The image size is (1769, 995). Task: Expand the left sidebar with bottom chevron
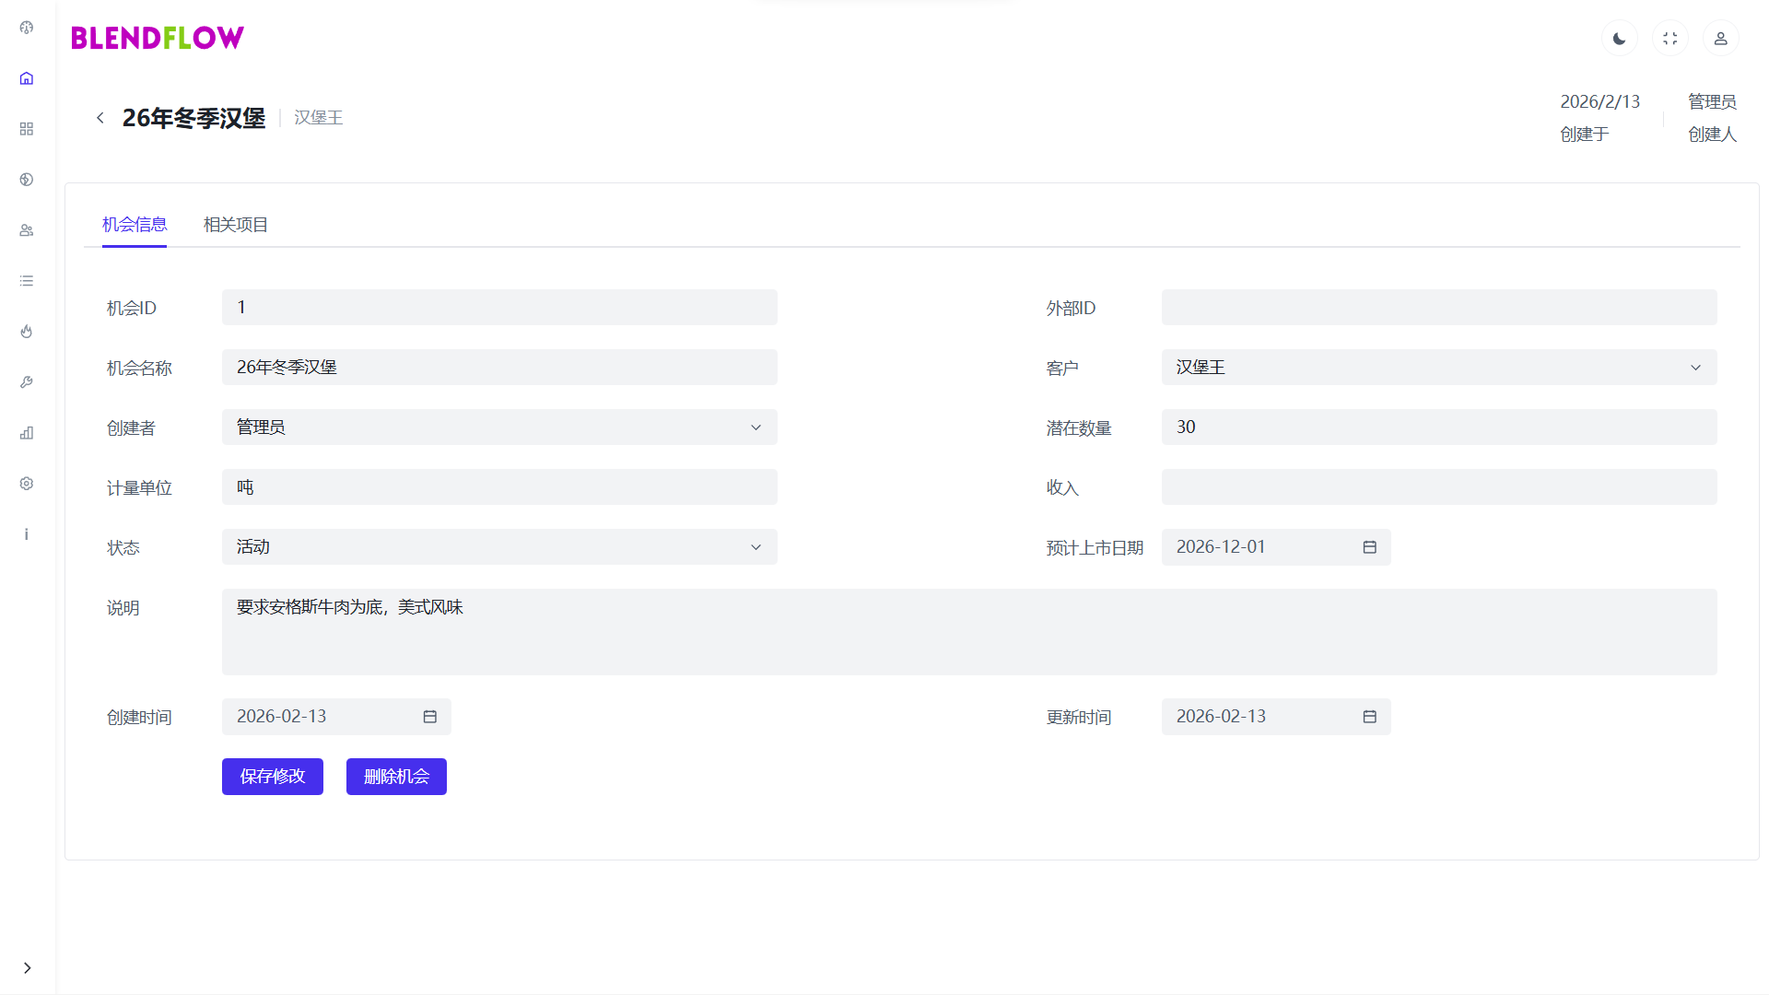pos(27,968)
